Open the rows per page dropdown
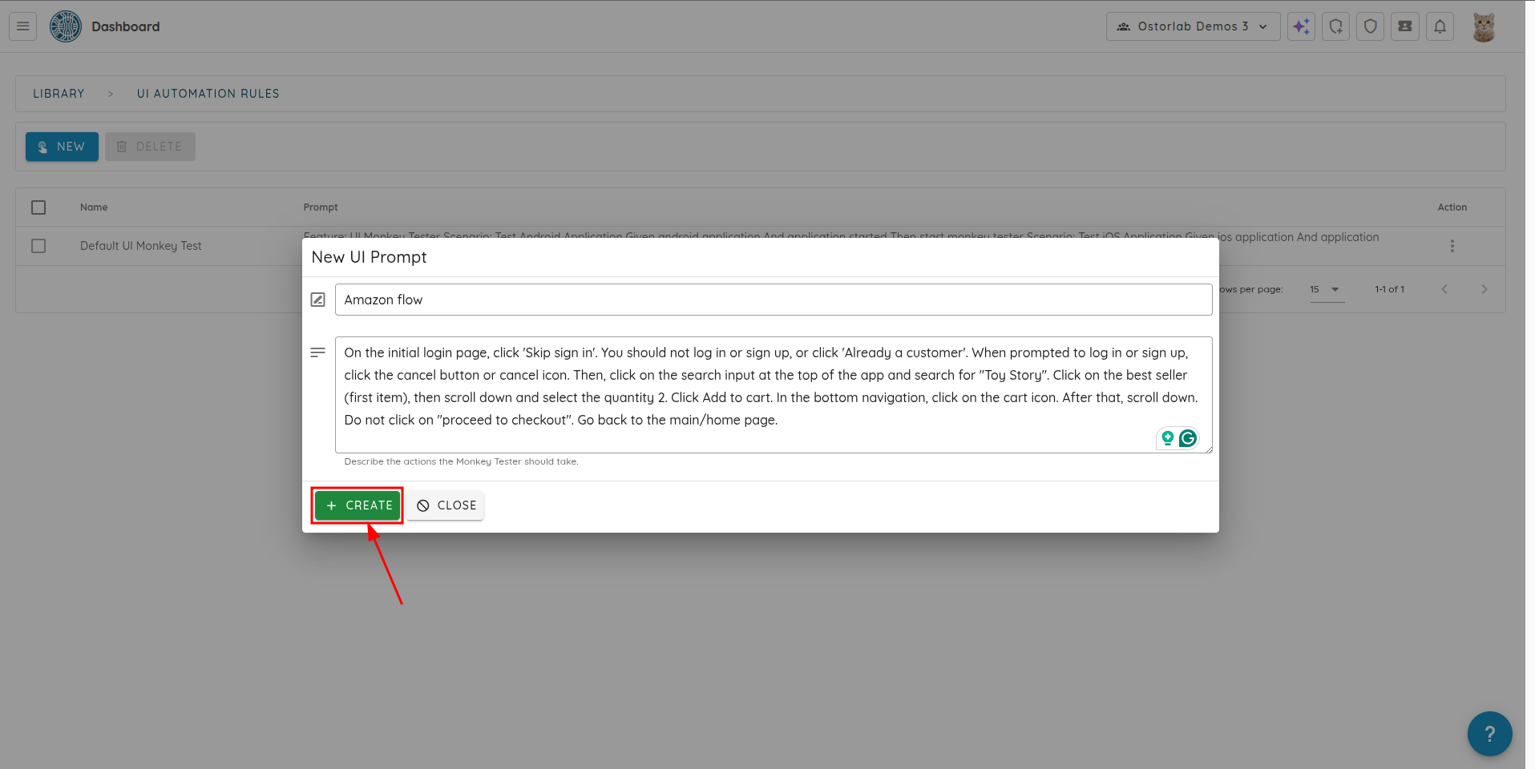 (1327, 289)
